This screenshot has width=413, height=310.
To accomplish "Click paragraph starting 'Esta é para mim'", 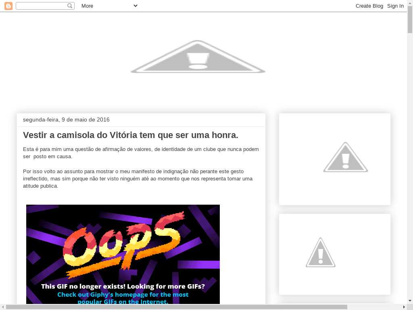I will (141, 153).
